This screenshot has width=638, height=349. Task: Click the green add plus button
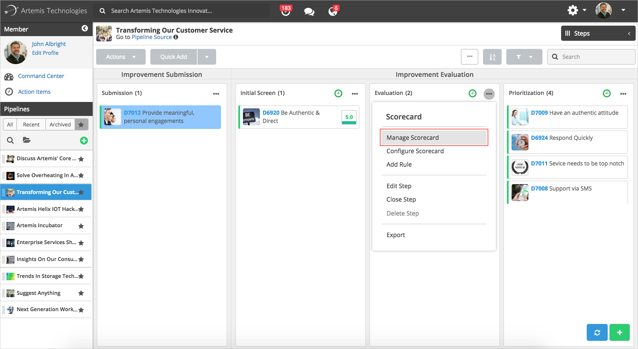619,332
